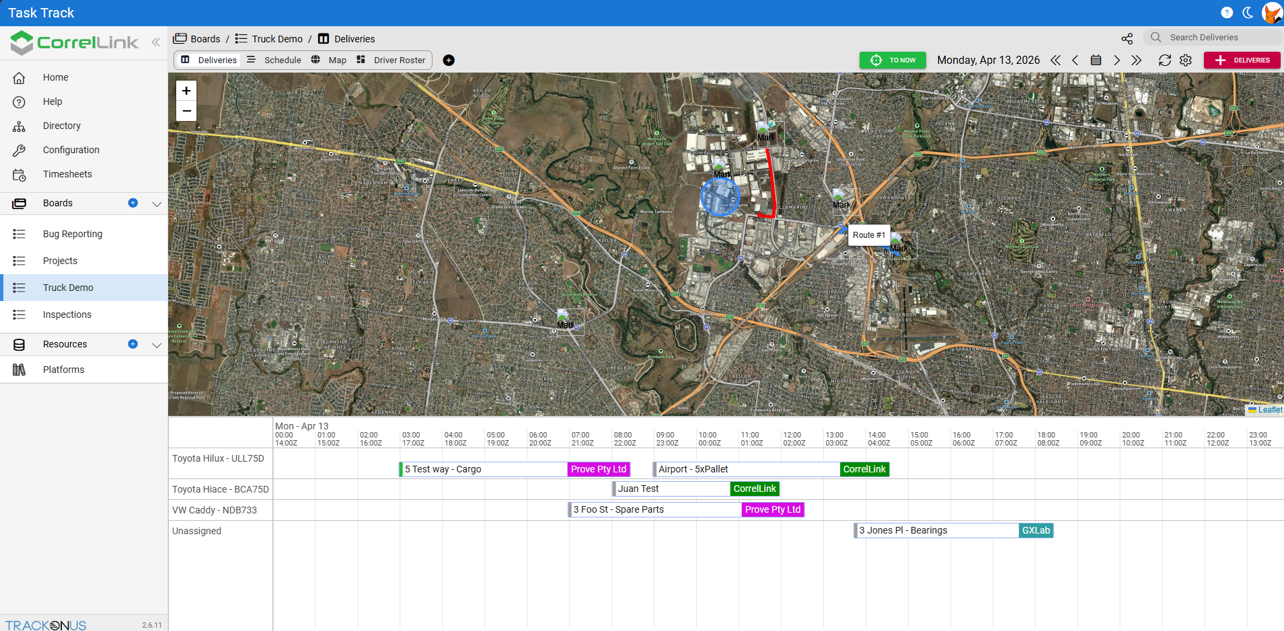Click the Deliveries breadcrumb
This screenshot has height=631, width=1284.
[x=346, y=39]
